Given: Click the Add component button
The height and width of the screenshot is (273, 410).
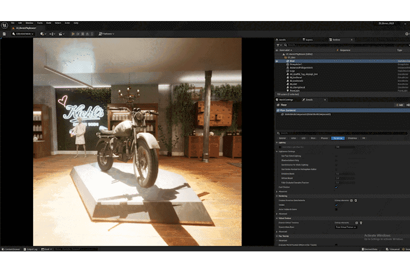Looking at the screenshot, I should tap(400, 105).
